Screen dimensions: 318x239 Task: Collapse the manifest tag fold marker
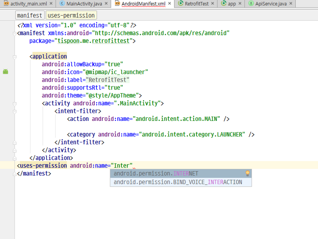click(14, 33)
